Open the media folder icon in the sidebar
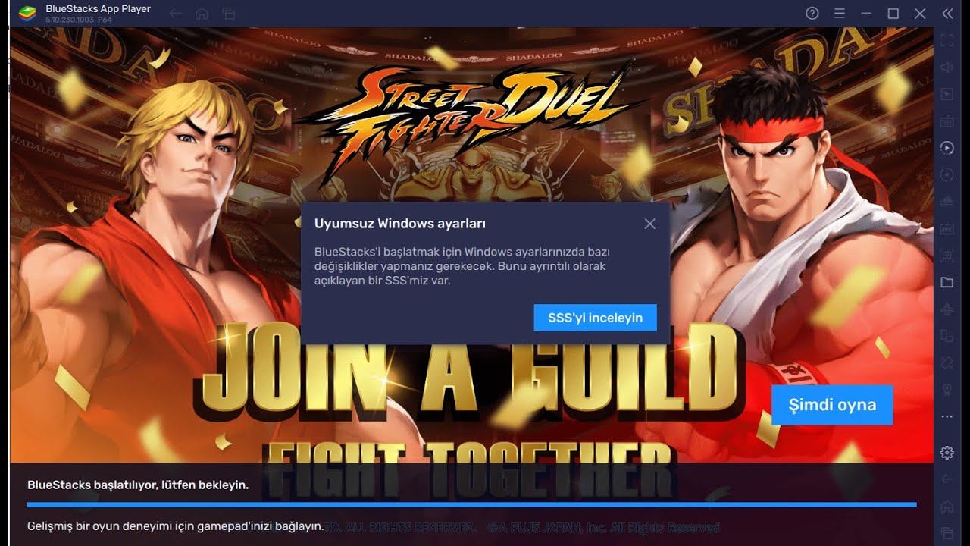 point(947,282)
